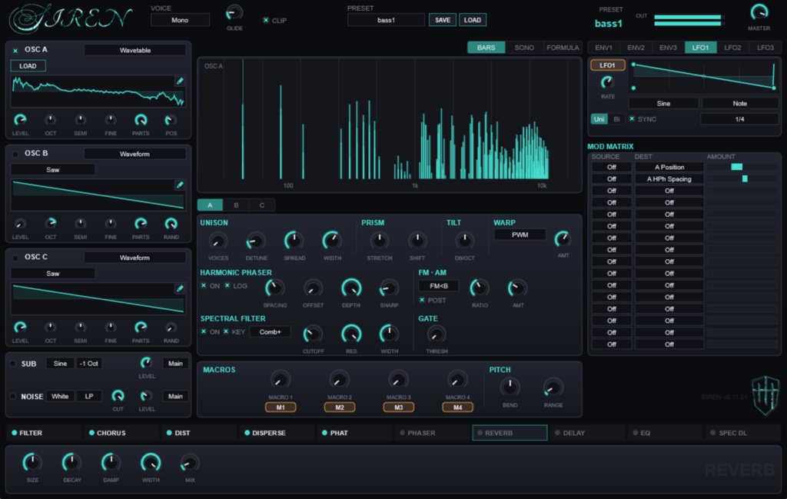Click the Reverb Size knob
This screenshot has width=787, height=499.
[x=32, y=462]
